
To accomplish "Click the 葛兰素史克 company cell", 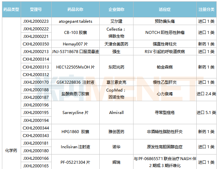I will 116,82.
